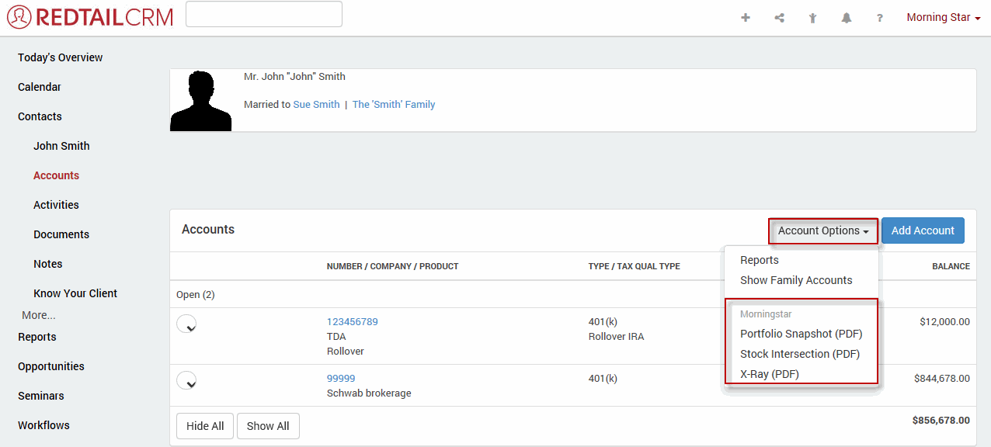991x447 pixels.
Task: Open row menu for account 123456789
Action: click(x=186, y=324)
